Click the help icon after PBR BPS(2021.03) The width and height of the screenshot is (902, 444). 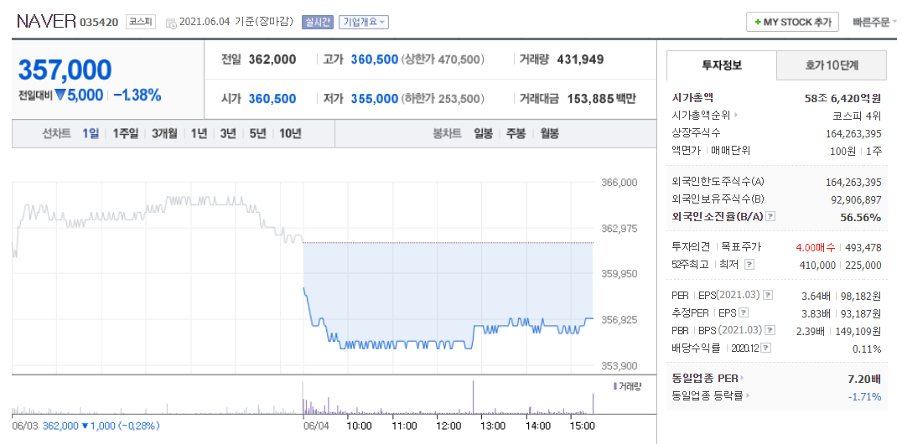pyautogui.click(x=771, y=330)
